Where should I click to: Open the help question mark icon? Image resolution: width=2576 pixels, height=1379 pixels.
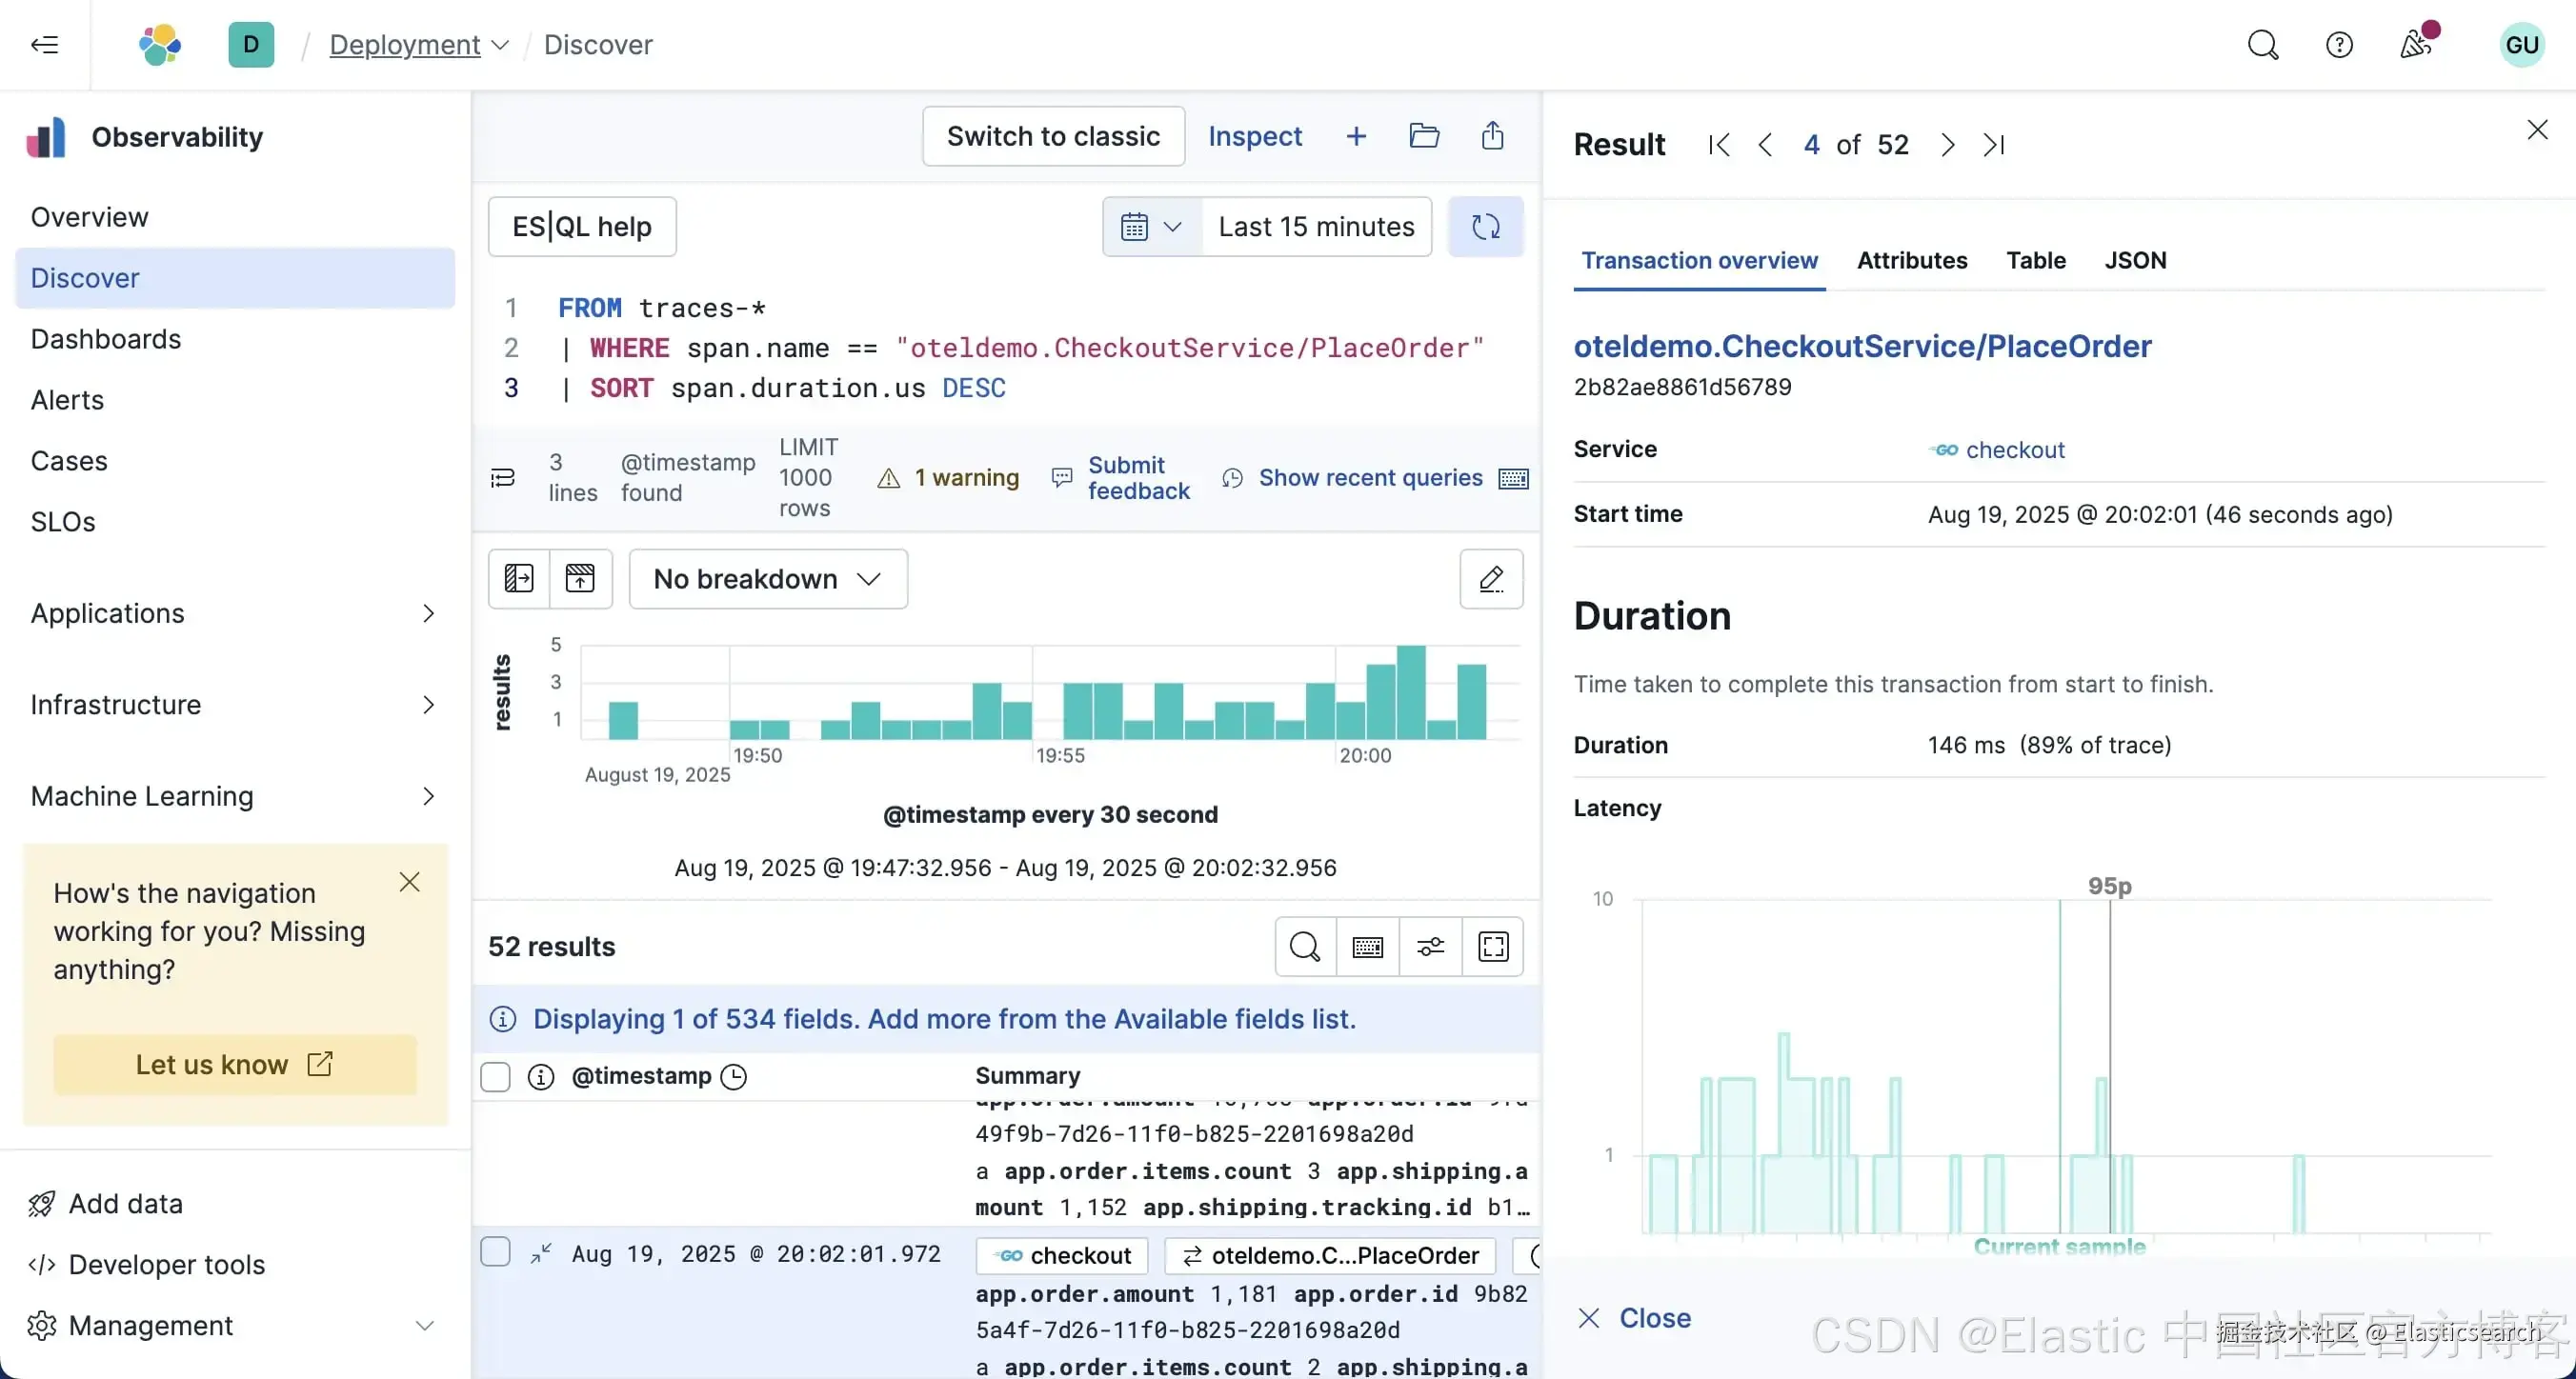2338,45
